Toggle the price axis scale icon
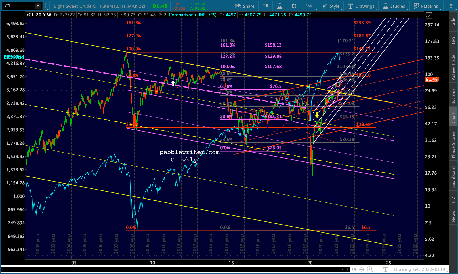Viewport: 458px width, 274px height. pyautogui.click(x=429, y=15)
